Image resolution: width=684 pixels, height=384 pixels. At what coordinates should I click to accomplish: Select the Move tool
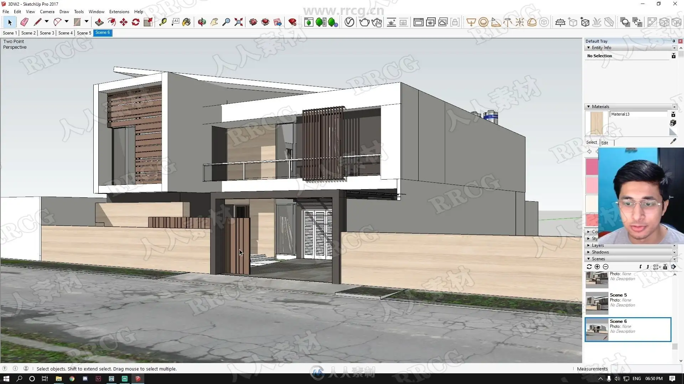124,22
